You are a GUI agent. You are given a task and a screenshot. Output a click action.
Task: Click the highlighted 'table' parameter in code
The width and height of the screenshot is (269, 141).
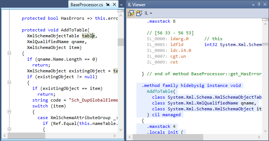click(88, 36)
